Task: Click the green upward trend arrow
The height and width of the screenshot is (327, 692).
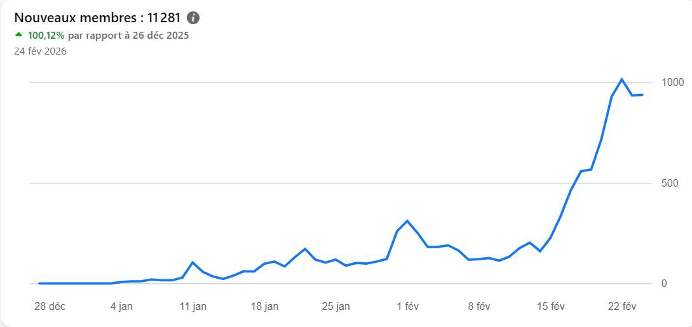Action: point(19,35)
